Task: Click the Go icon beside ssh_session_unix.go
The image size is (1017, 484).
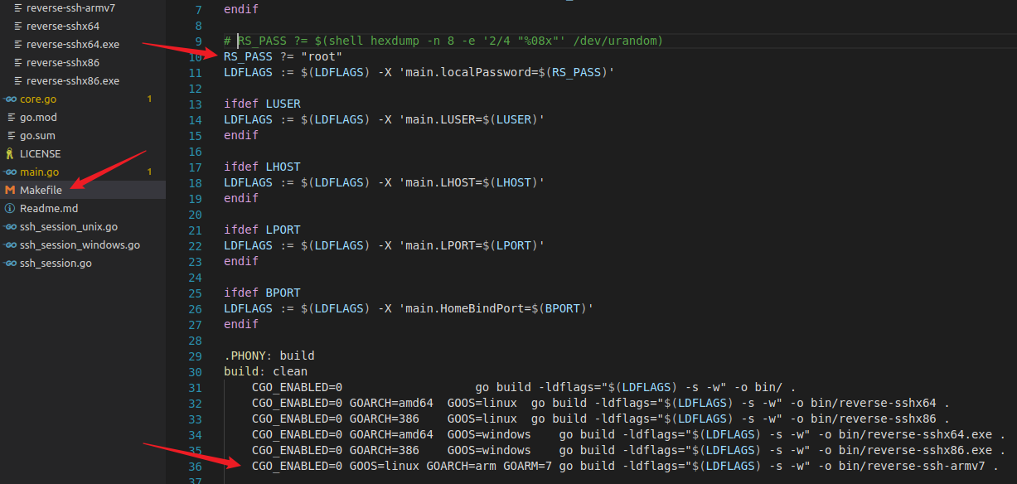Action: tap(10, 227)
